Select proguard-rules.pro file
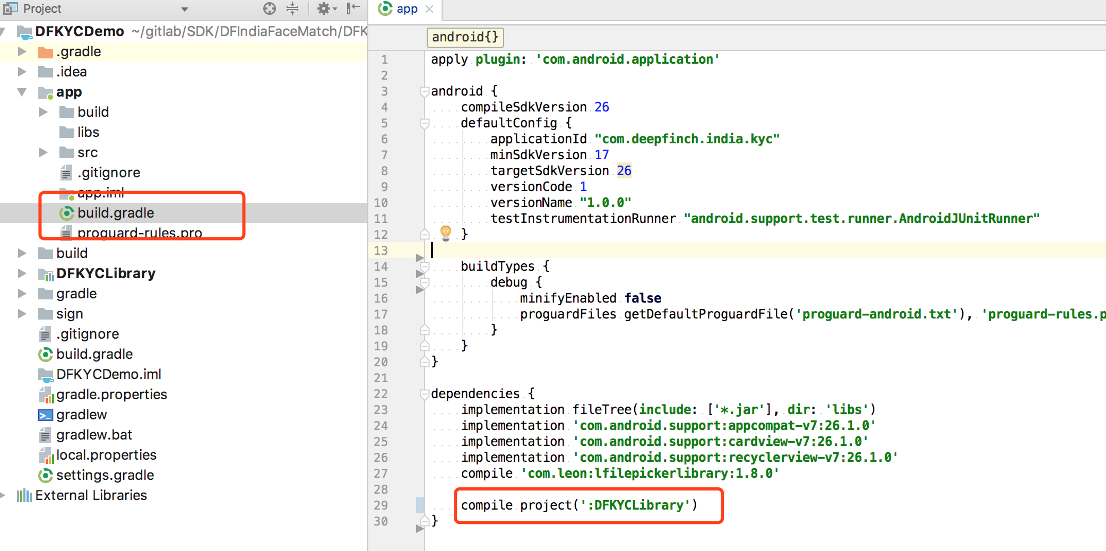 140,233
